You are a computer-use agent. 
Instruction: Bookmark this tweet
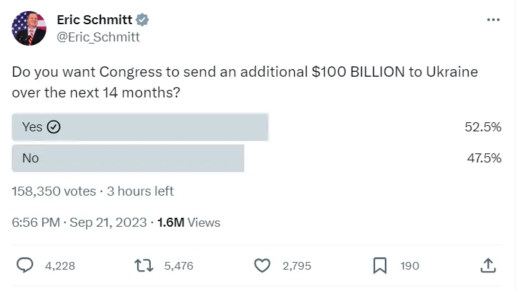[380, 265]
